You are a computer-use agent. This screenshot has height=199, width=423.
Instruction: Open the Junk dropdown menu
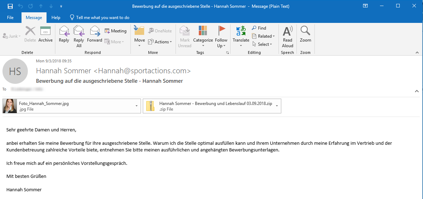coord(12,36)
